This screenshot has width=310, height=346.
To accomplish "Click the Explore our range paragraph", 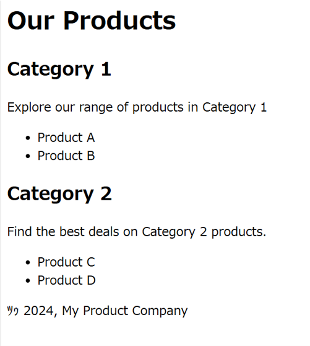I will [x=137, y=107].
